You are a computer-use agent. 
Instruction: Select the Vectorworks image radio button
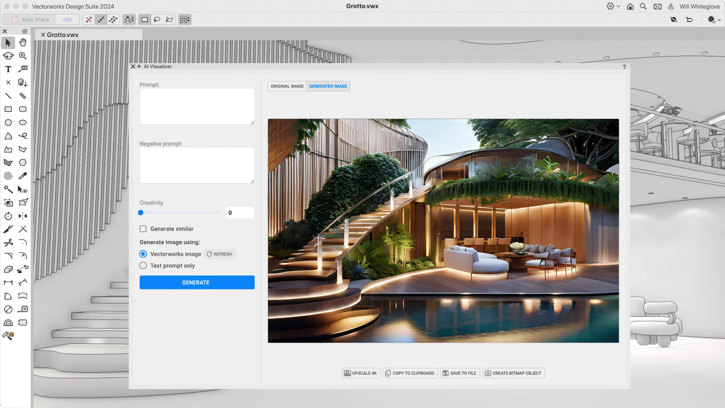143,254
